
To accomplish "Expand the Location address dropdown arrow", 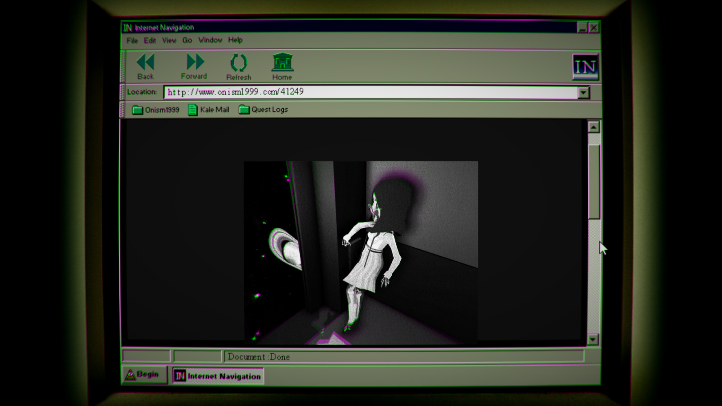I will tap(583, 92).
